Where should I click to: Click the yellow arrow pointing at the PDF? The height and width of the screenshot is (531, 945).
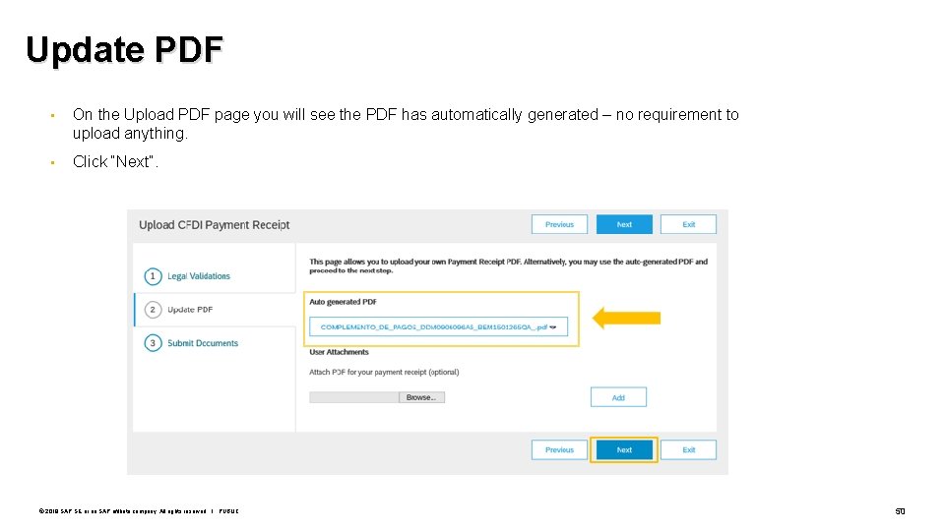[627, 318]
